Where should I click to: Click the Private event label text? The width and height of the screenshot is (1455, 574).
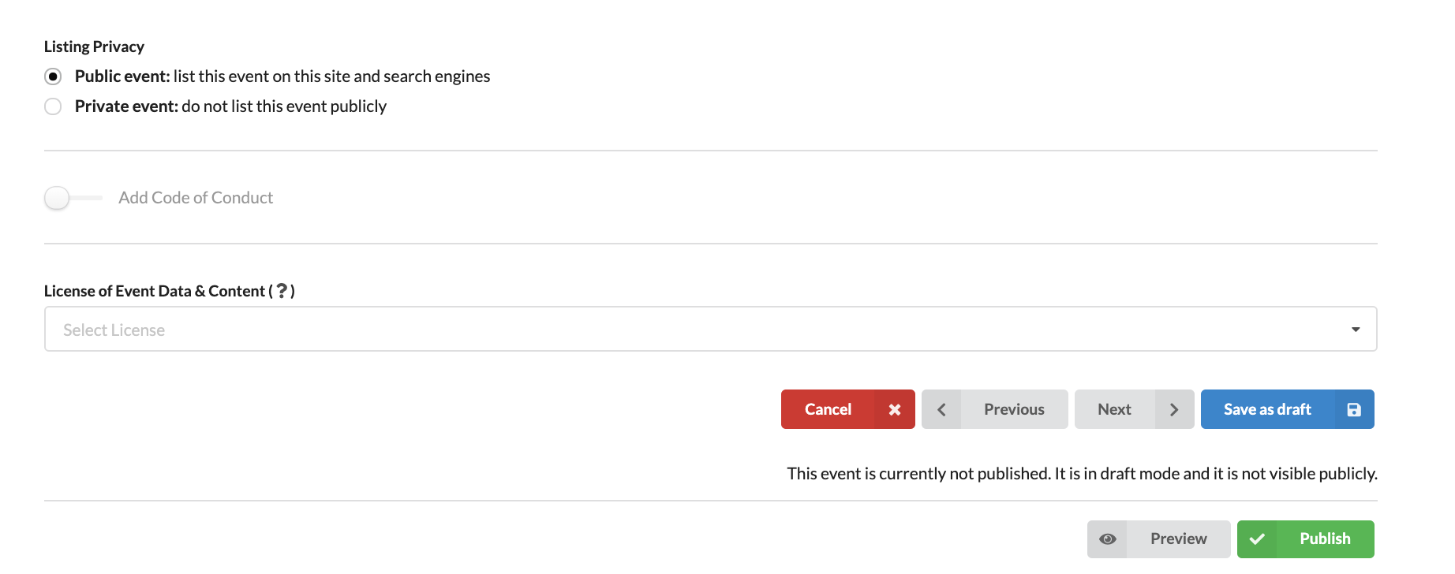(x=230, y=106)
